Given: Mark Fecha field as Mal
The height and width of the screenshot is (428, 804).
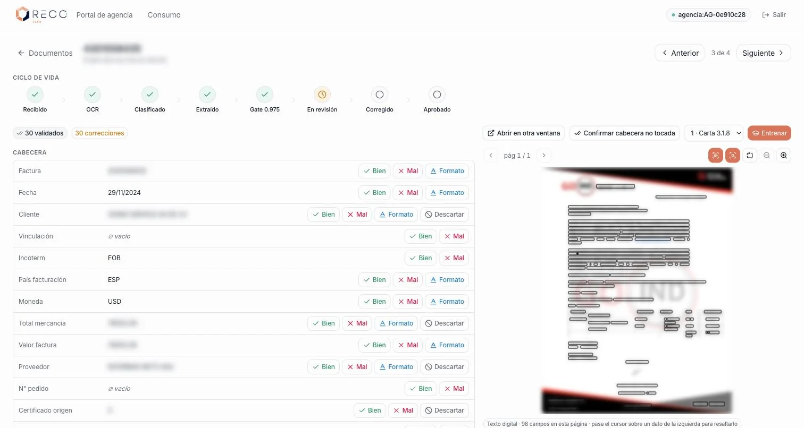Looking at the screenshot, I should 407,193.
